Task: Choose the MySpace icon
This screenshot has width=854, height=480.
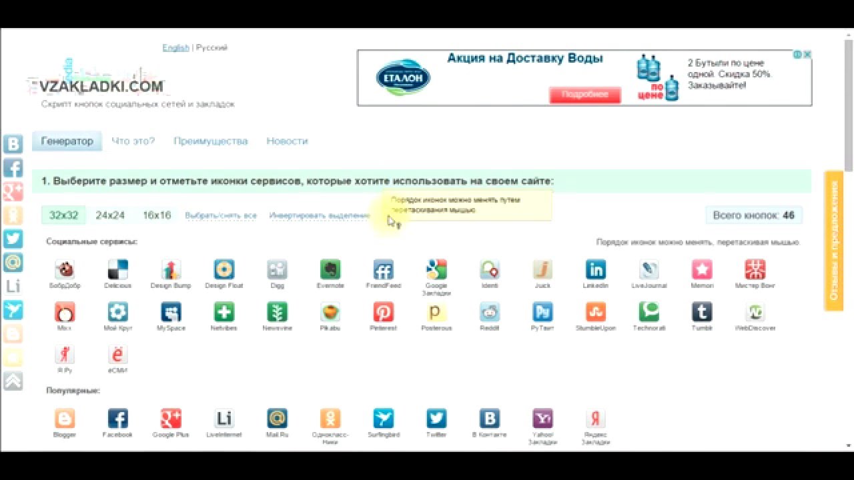Action: pos(171,312)
